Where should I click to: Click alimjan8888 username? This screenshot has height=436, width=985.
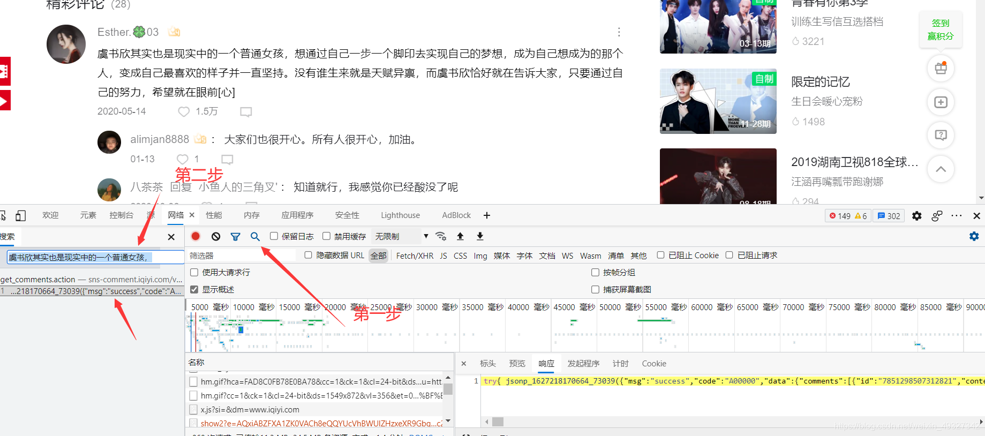coord(160,139)
